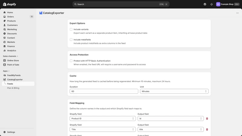The image size is (242, 136).
Task: Click the Content icon in sidebar
Action: 5,38
